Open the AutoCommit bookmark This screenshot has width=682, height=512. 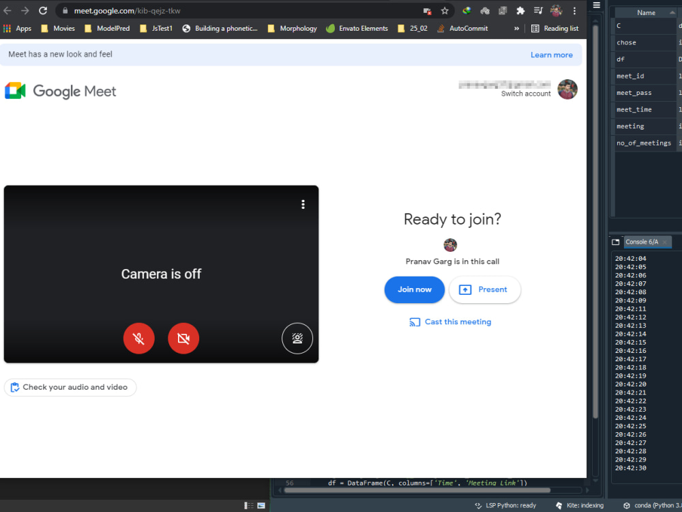click(x=462, y=28)
